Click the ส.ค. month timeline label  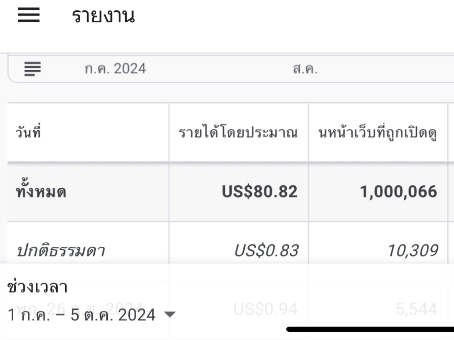click(x=305, y=69)
